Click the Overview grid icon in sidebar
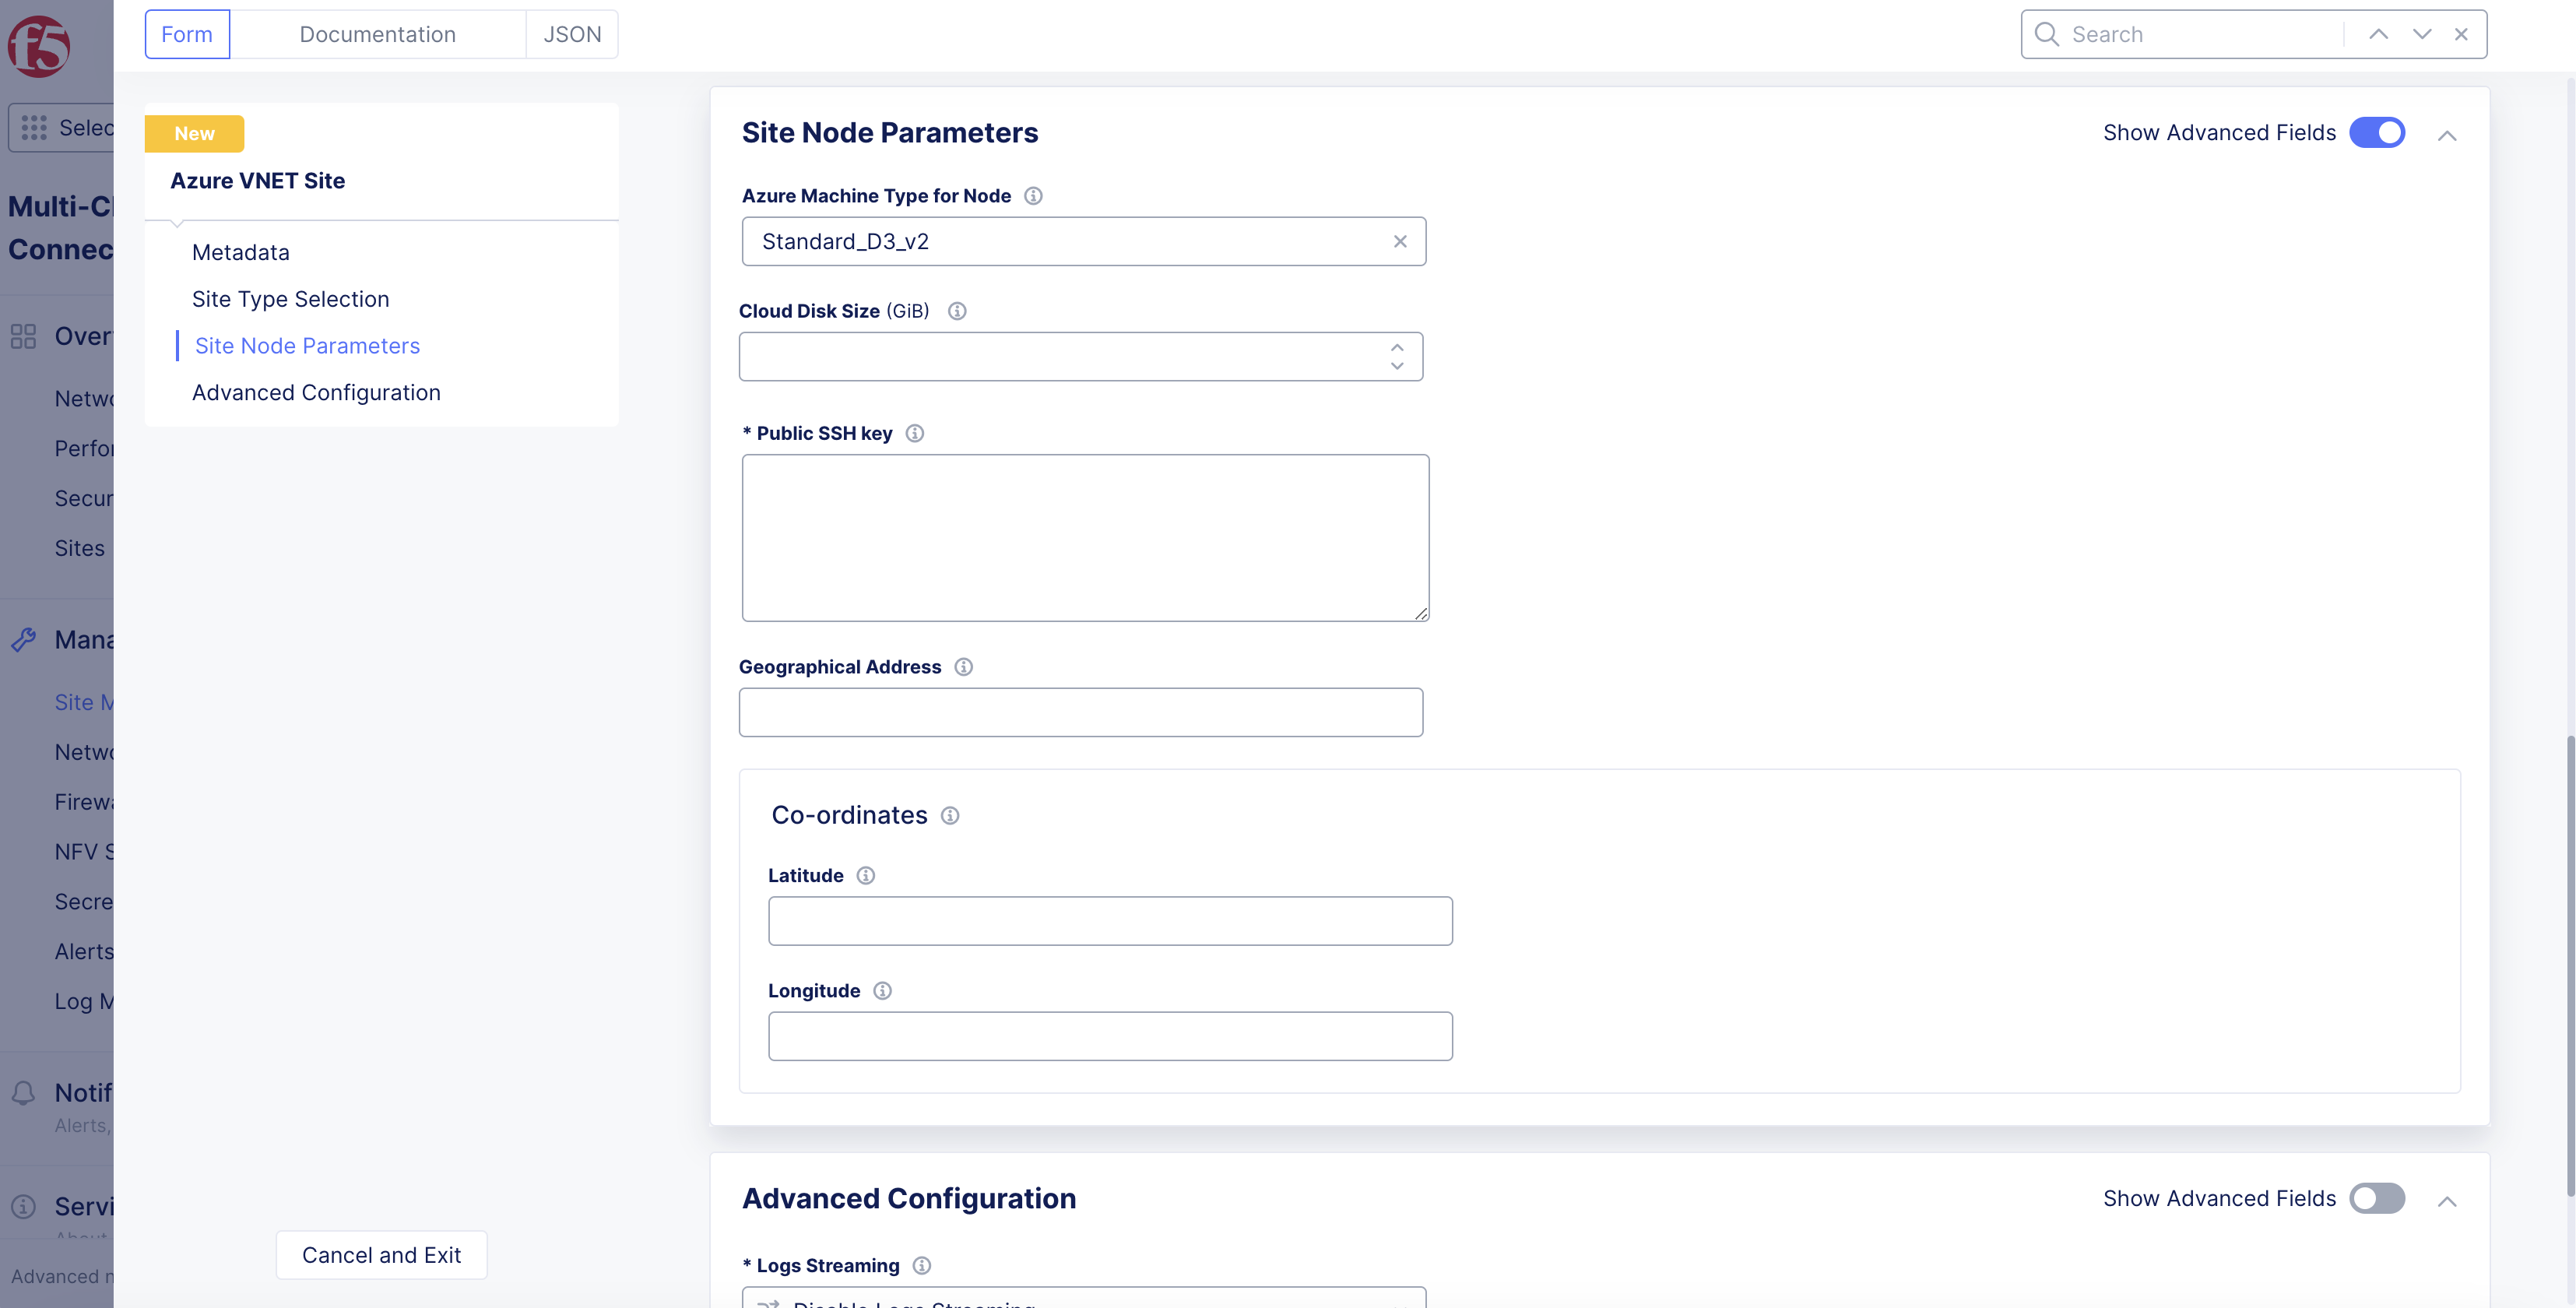 24,336
